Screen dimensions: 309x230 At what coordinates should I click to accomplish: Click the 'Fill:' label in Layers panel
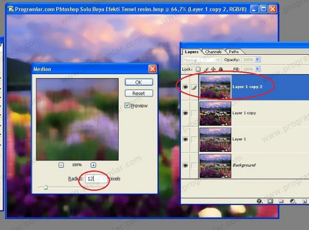pyautogui.click(x=236, y=69)
